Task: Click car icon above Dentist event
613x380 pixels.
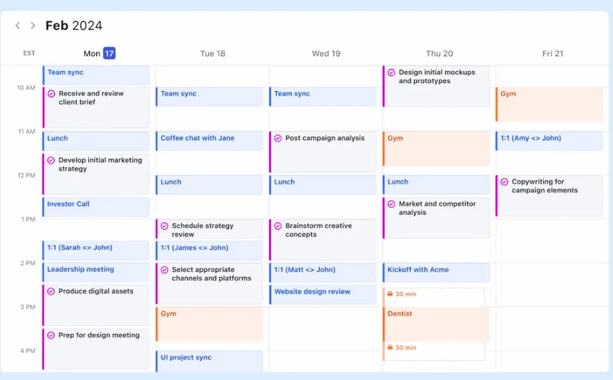Action: point(389,294)
